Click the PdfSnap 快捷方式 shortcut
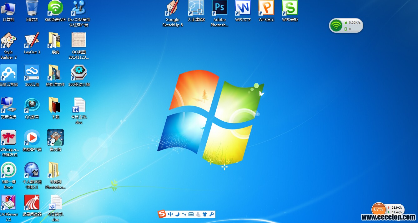 pyautogui.click(x=8, y=143)
